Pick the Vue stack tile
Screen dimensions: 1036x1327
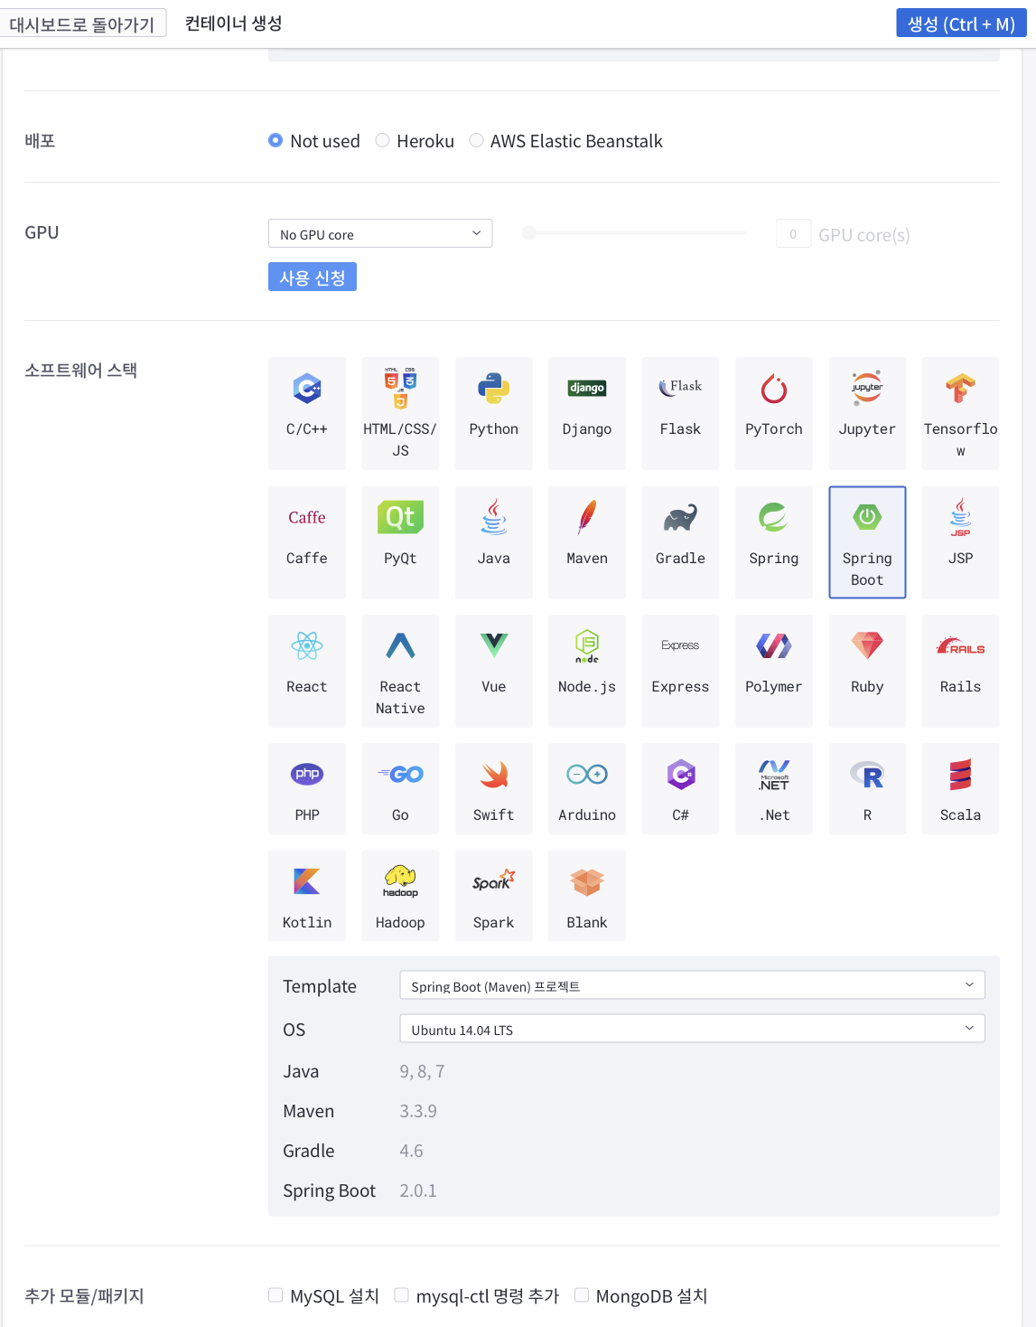coord(494,671)
